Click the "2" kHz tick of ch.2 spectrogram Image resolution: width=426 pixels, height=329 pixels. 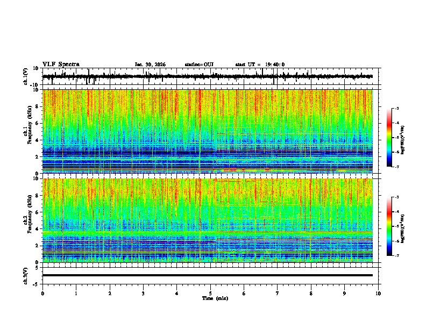point(37,246)
